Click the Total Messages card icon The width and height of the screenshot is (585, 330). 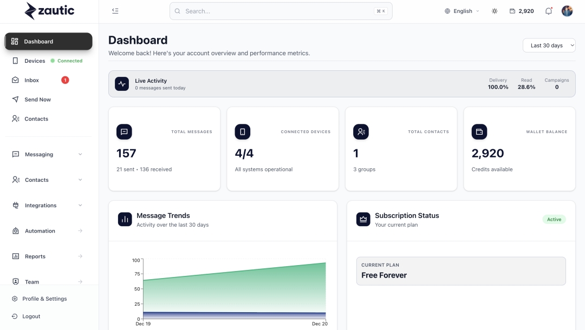[x=124, y=131]
